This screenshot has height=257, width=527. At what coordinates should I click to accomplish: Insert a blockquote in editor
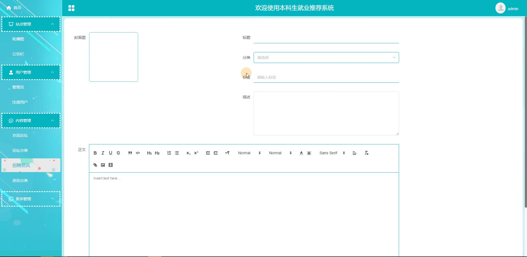[x=130, y=153]
